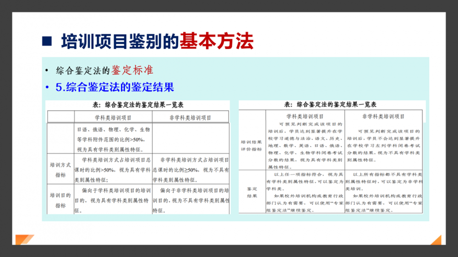Click the 鉴定结果 row label cell
This screenshot has height=257, width=458.
251,192
